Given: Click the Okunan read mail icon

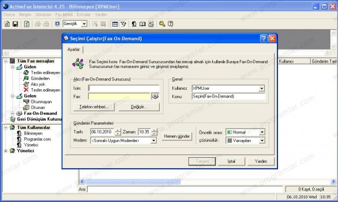Looking at the screenshot, I should tap(26, 107).
